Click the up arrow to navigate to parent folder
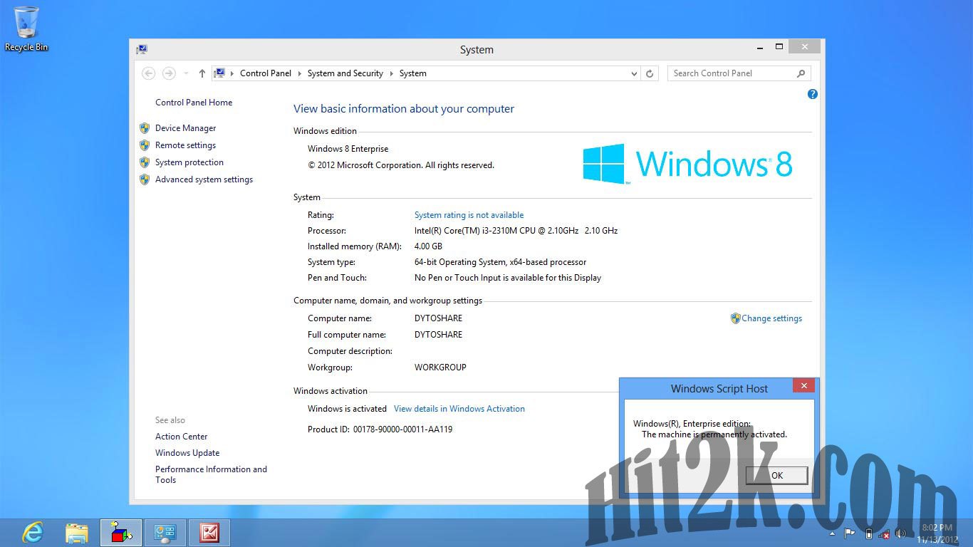Screen dimensions: 973x547 click(202, 73)
